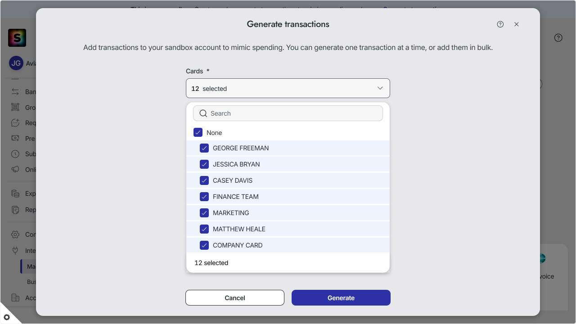Select the groups icon beside "Gro" in the sidebar
Viewport: 576px width, 324px height.
(x=15, y=108)
